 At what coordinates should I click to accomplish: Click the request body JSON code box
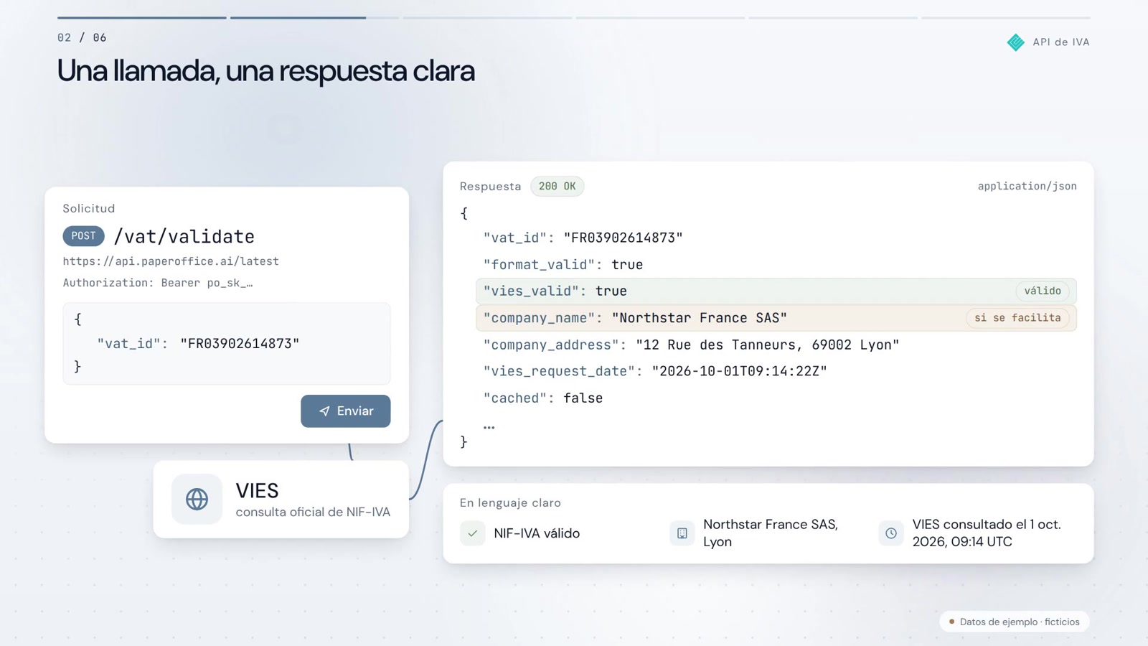(x=227, y=344)
